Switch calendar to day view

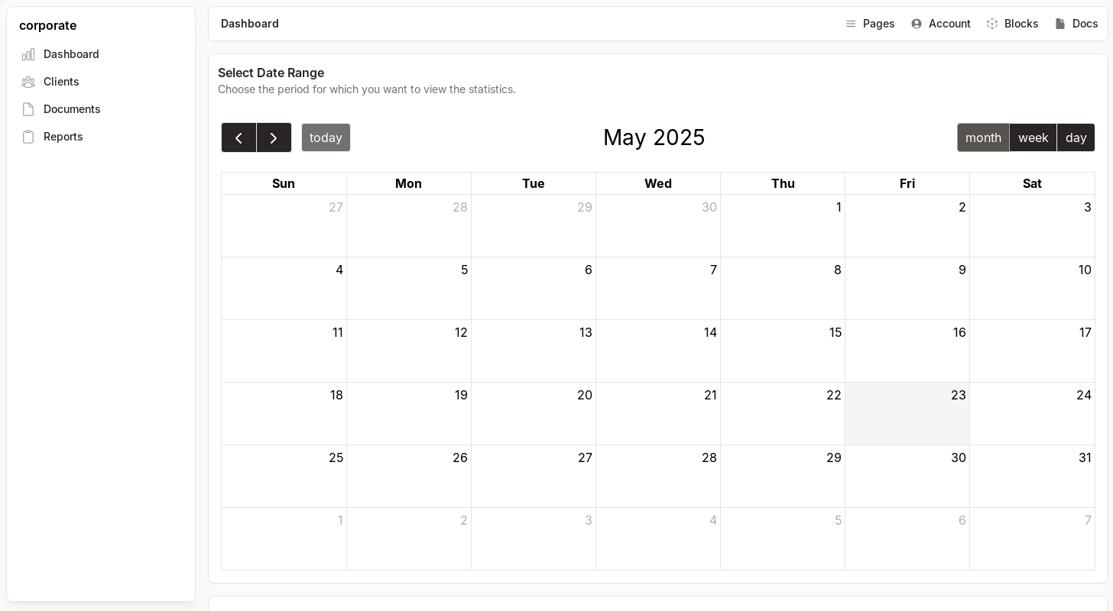tap(1076, 137)
